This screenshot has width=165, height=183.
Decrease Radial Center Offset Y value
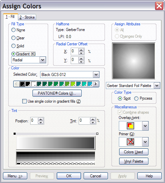[x=81, y=62]
